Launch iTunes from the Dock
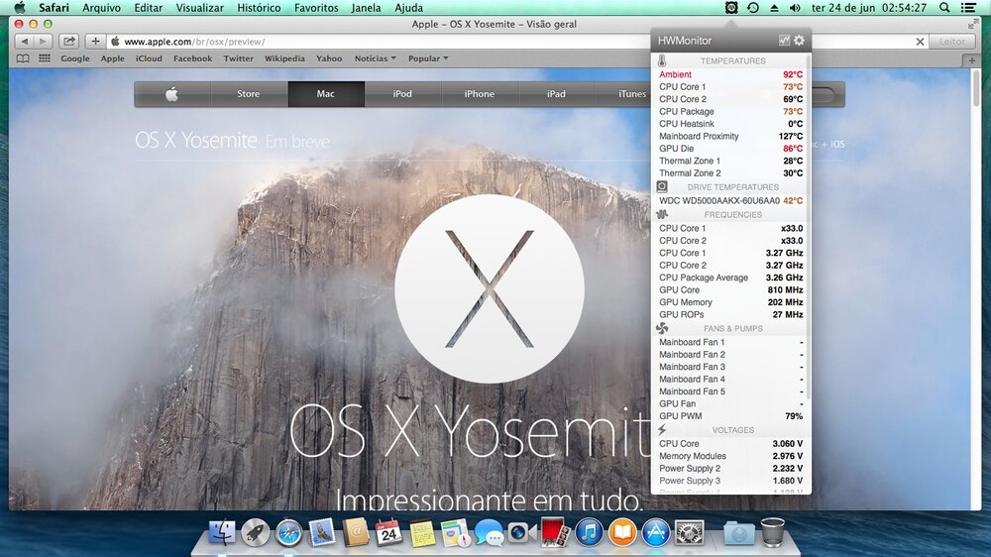 click(590, 532)
